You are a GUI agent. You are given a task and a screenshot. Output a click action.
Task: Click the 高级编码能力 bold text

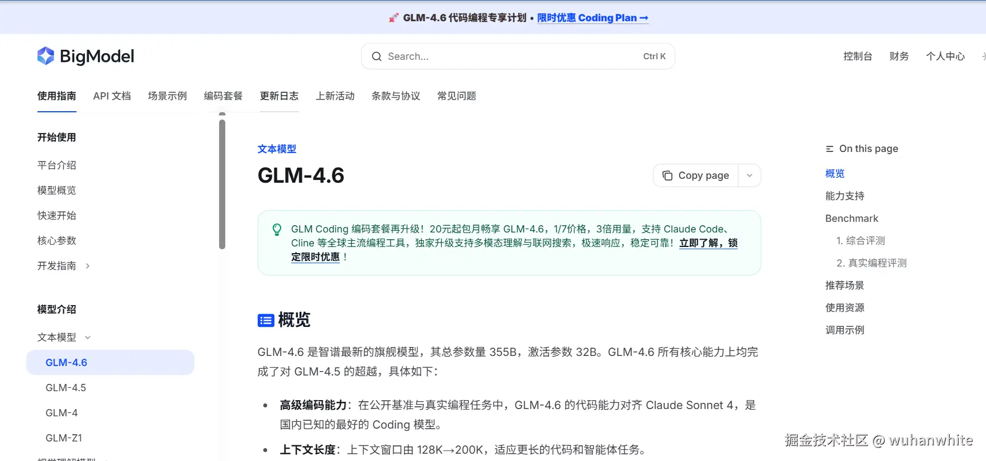(314, 405)
